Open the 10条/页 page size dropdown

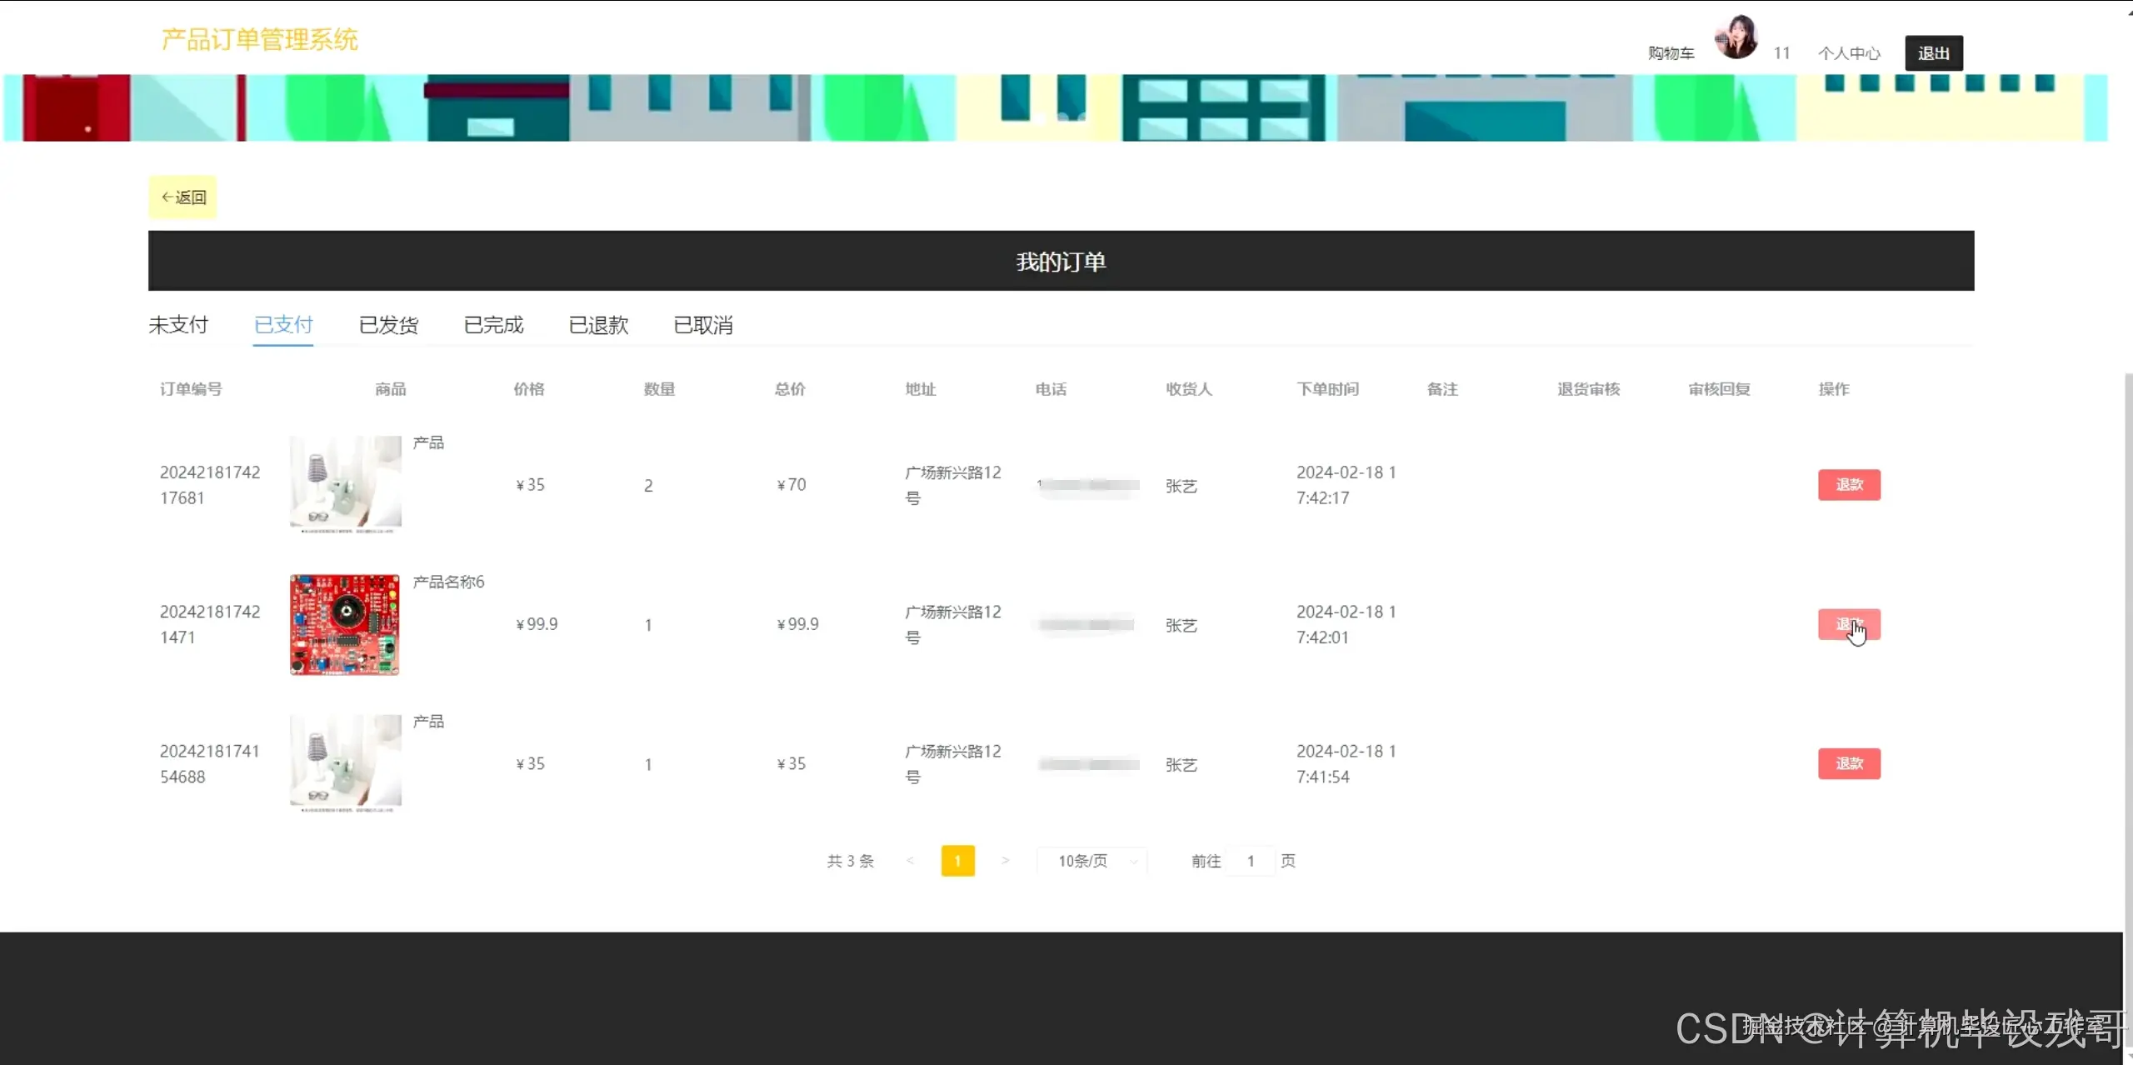1092,861
